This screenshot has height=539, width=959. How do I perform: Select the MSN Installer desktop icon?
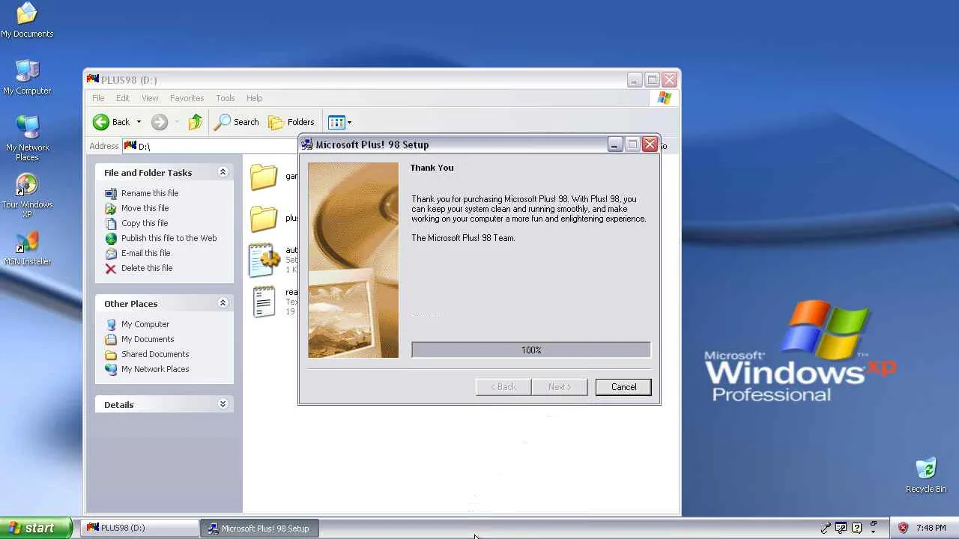pyautogui.click(x=27, y=249)
